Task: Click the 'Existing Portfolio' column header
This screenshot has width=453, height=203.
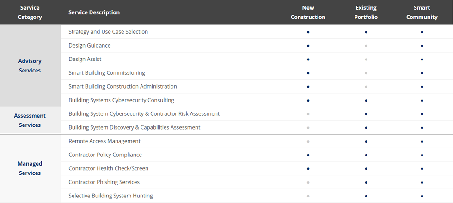Action: pyautogui.click(x=366, y=12)
